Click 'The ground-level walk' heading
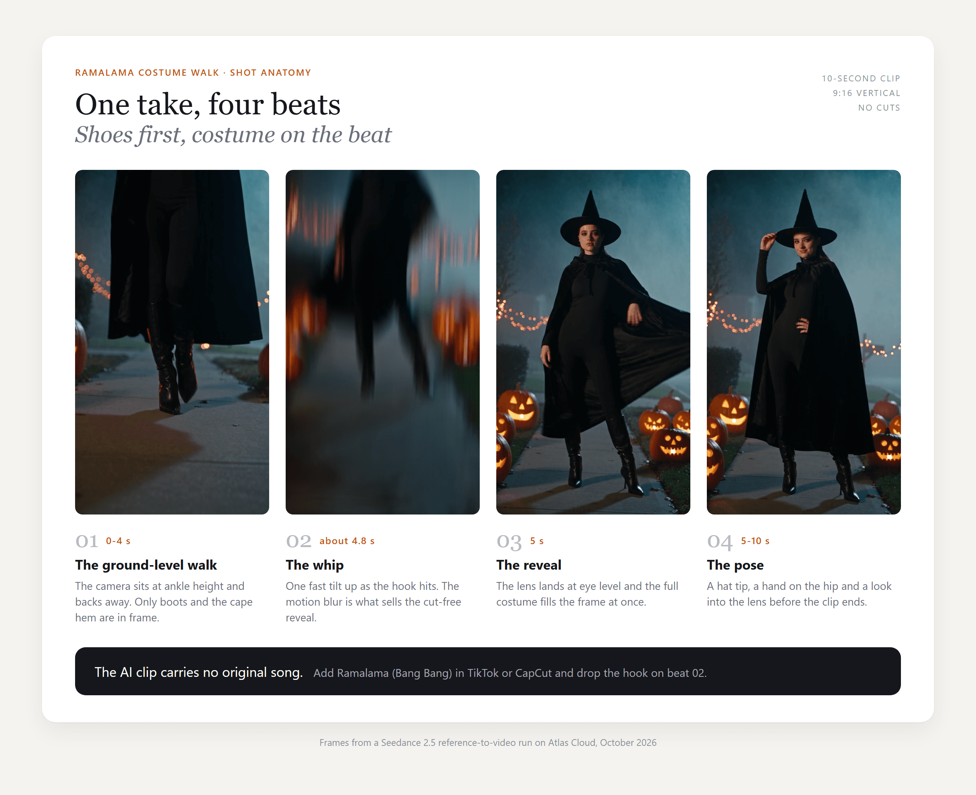The width and height of the screenshot is (976, 795). tap(146, 565)
